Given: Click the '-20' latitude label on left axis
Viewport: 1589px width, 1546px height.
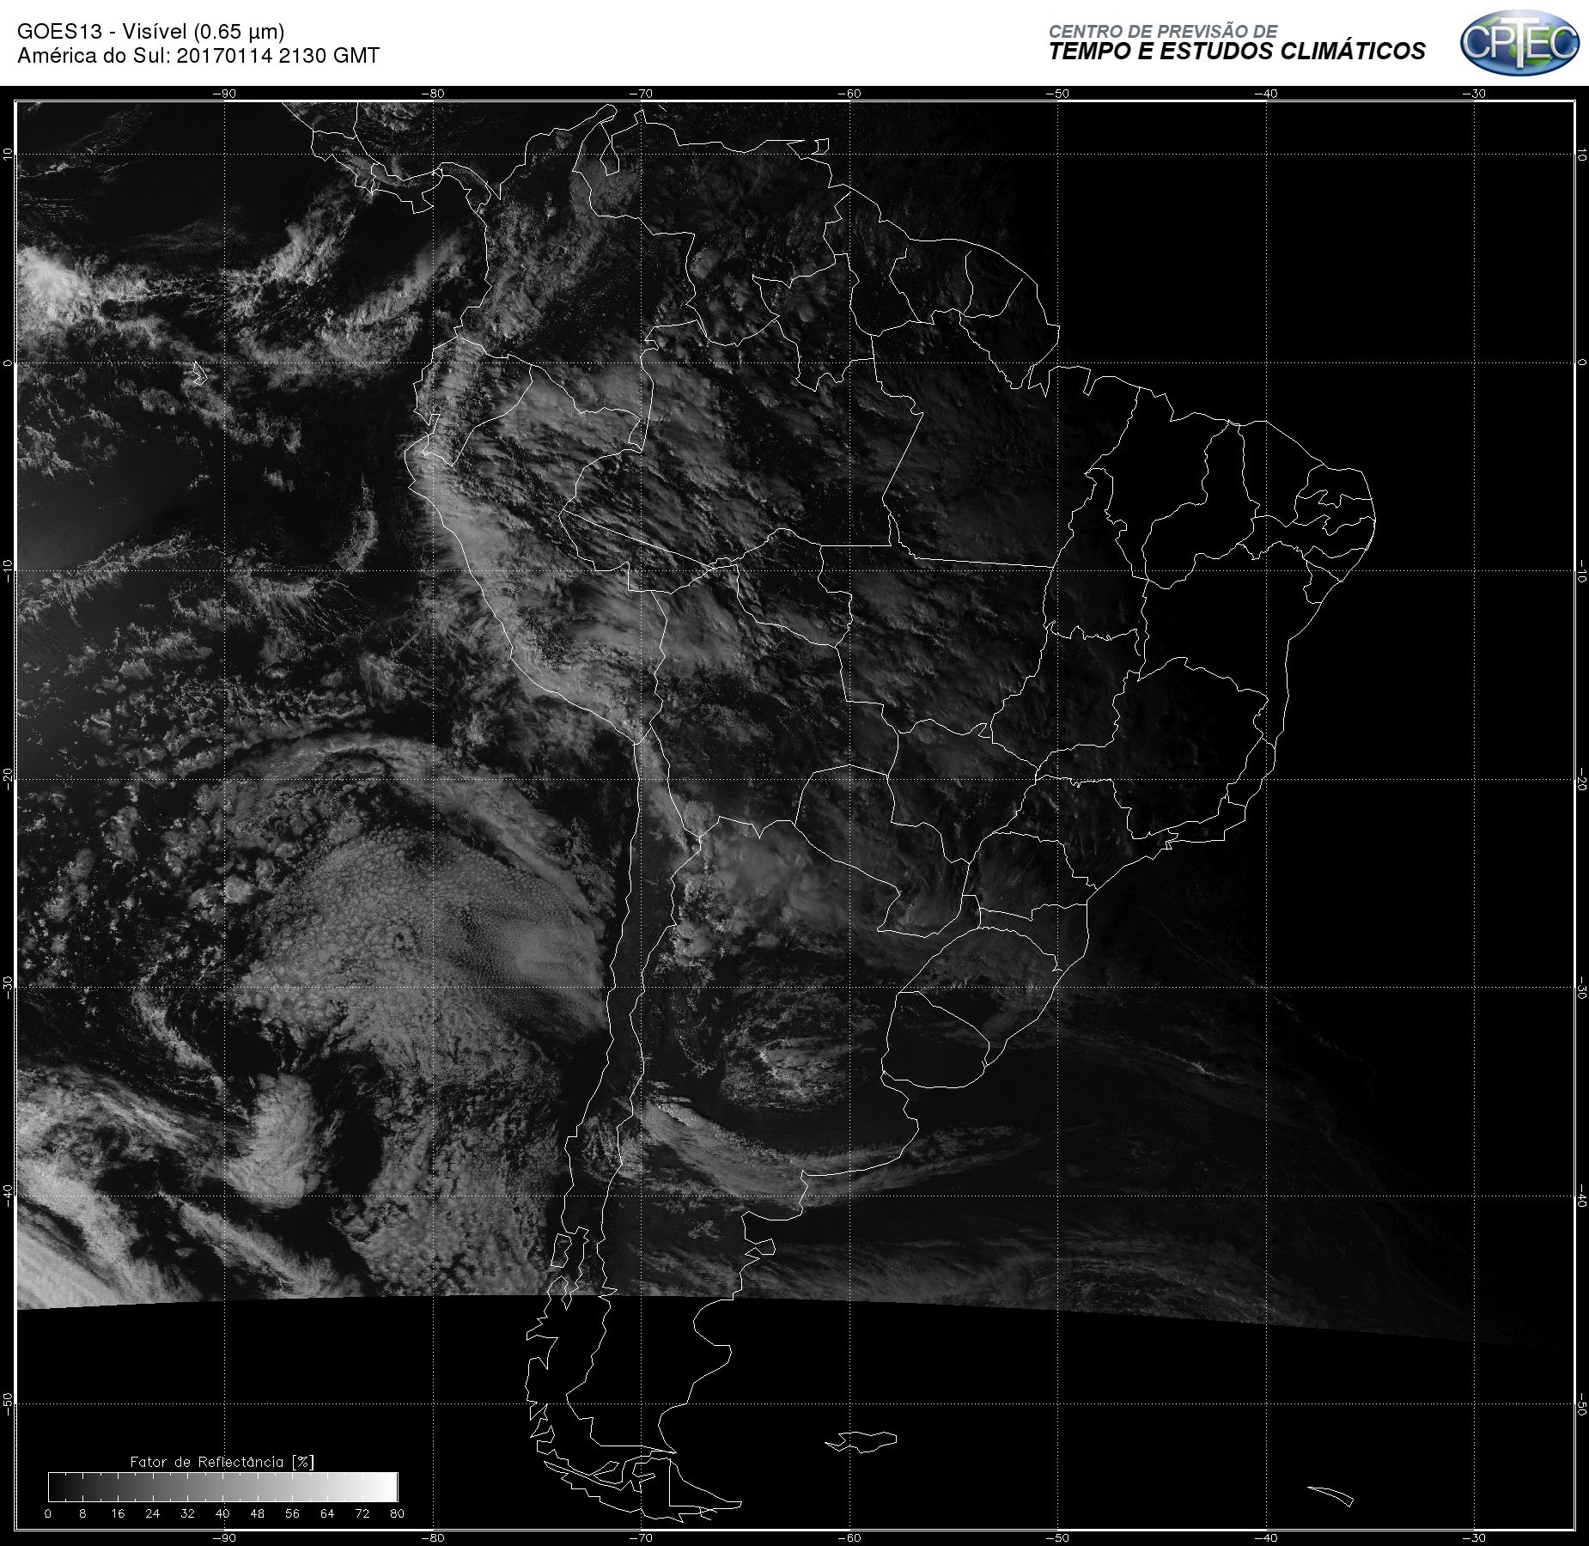Looking at the screenshot, I should tap(8, 777).
